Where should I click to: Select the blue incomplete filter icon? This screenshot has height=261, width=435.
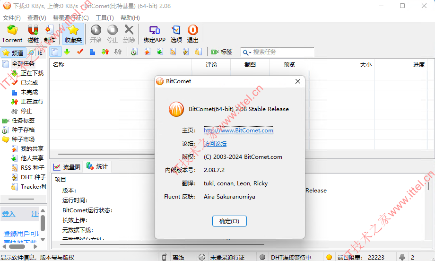click(92, 52)
